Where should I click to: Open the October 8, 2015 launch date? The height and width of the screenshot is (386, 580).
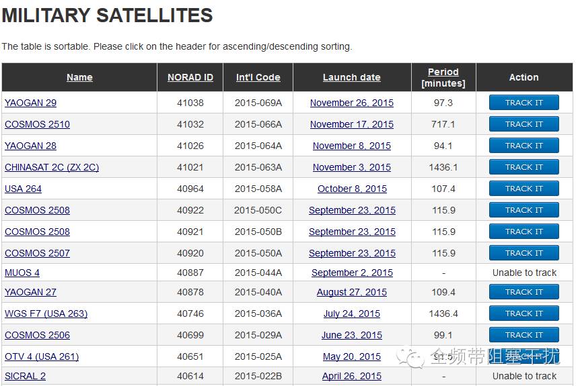[352, 189]
